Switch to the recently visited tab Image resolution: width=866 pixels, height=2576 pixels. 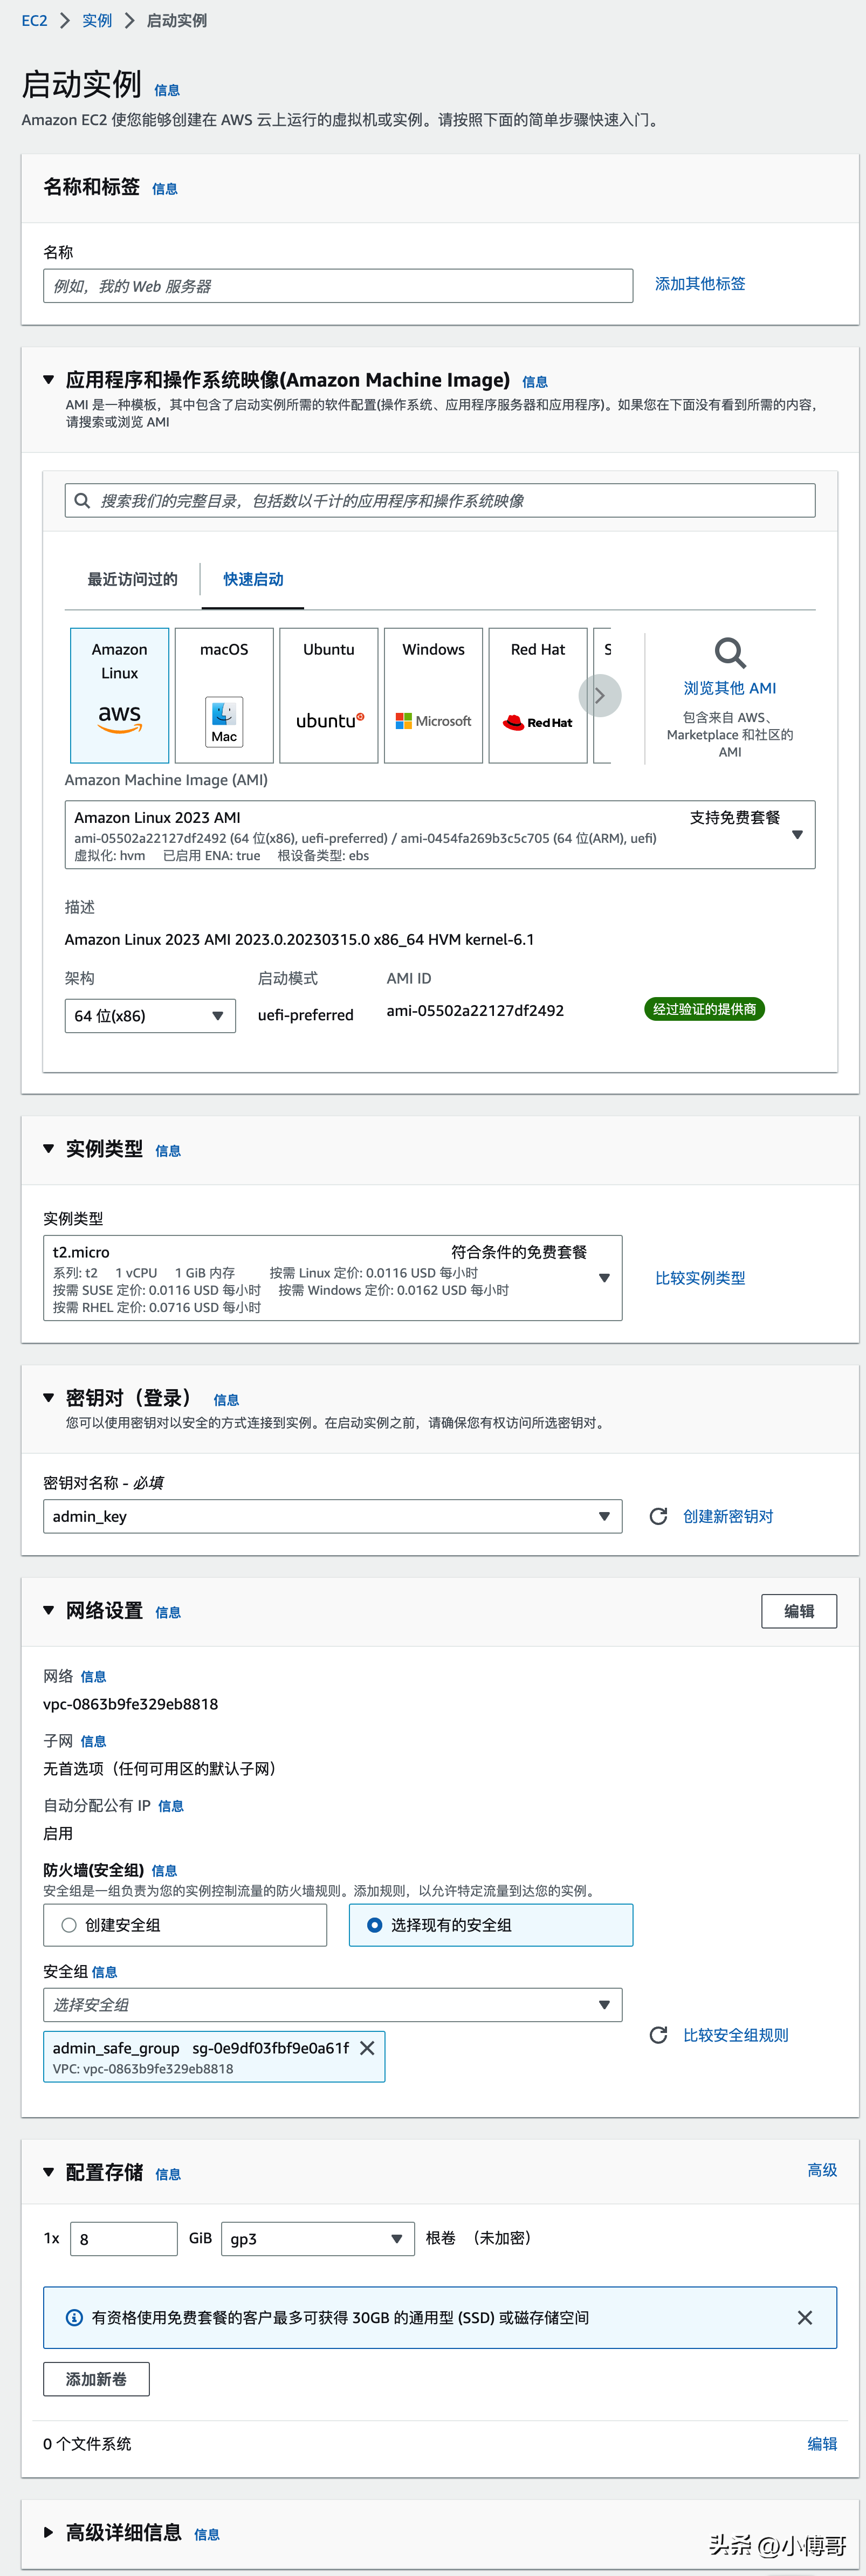click(x=132, y=580)
